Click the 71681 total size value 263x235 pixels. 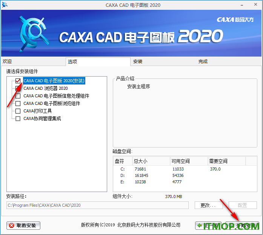[x=140, y=169]
